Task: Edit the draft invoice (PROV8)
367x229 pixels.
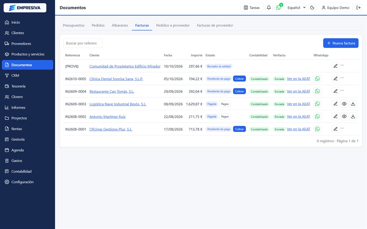Action: (x=335, y=66)
